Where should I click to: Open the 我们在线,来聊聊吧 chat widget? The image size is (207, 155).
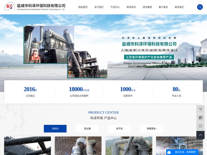point(182,152)
